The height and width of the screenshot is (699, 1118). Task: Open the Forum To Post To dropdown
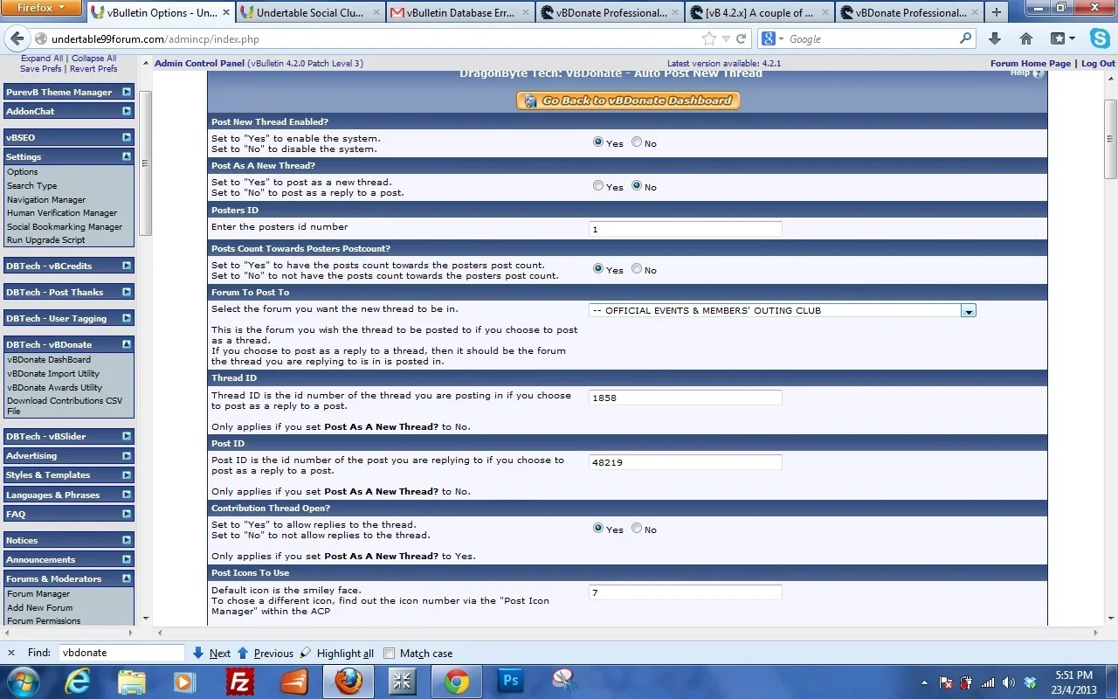tap(783, 310)
